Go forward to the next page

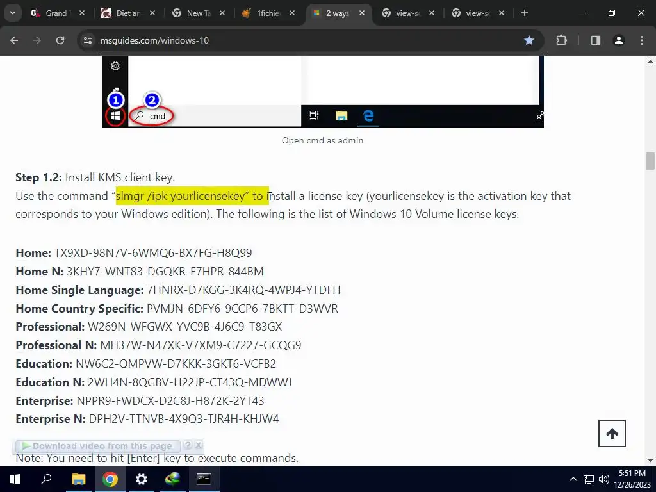tap(37, 40)
